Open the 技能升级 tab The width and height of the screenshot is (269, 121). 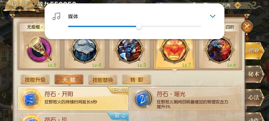pos(35,80)
